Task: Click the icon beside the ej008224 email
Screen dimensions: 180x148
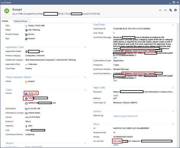Action: pos(26,103)
